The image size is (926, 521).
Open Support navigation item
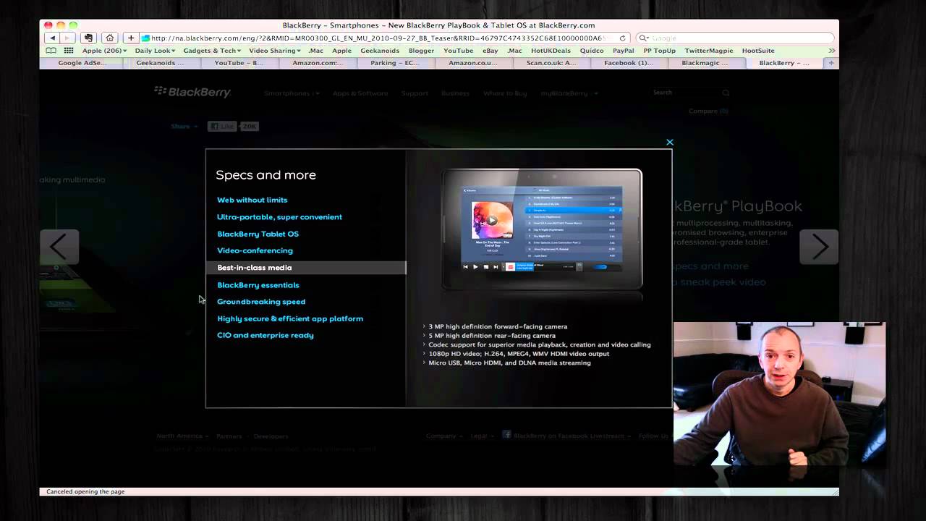(415, 93)
